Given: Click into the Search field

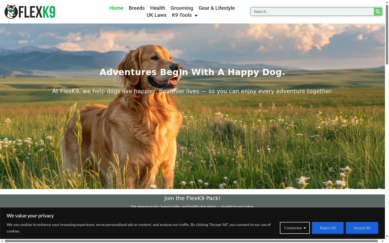Looking at the screenshot, I should coord(312,12).
